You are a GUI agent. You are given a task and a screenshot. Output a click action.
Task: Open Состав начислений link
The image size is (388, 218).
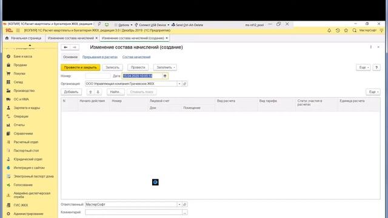pyautogui.click(x=136, y=57)
